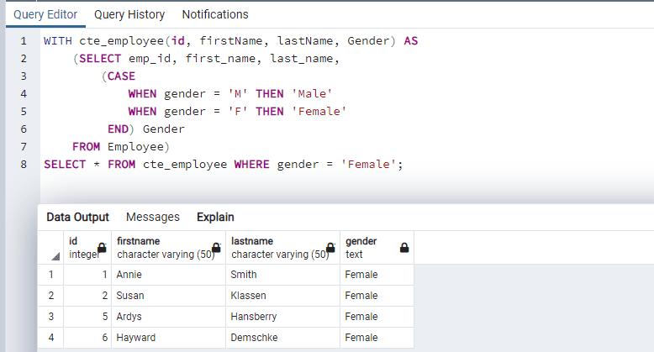
Task: Select result row number 1
Action: (51, 275)
